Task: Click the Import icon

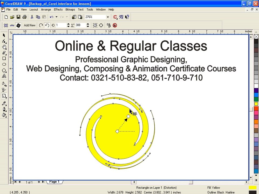Action: [74, 17]
